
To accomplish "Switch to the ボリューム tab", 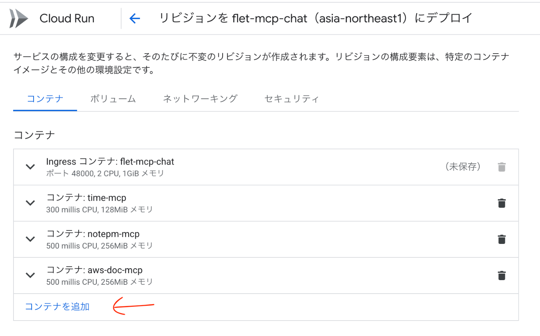I will tap(113, 99).
